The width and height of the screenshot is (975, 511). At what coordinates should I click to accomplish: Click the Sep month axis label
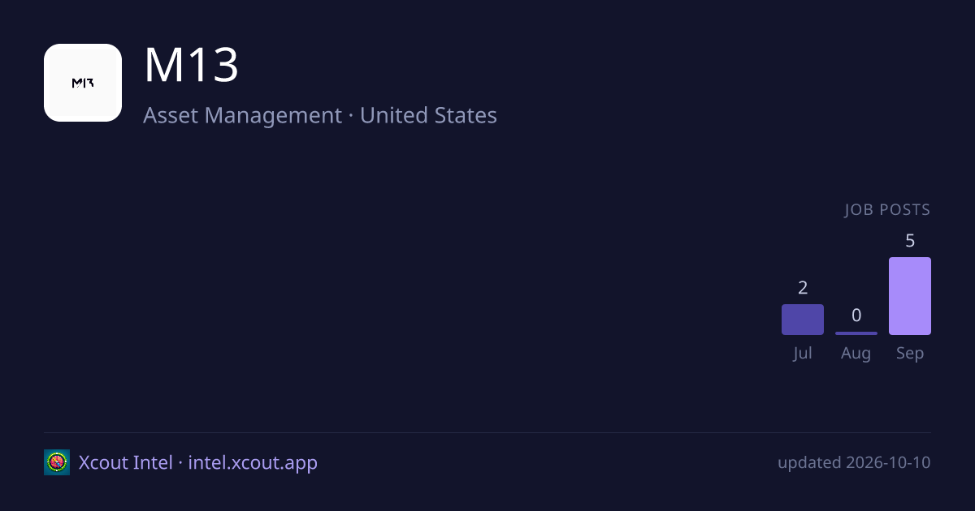910,354
